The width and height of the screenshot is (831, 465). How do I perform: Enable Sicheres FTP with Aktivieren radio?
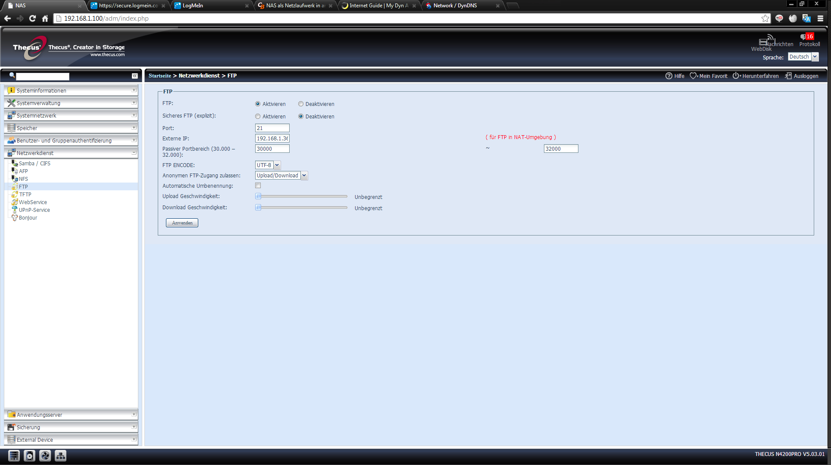click(x=258, y=116)
